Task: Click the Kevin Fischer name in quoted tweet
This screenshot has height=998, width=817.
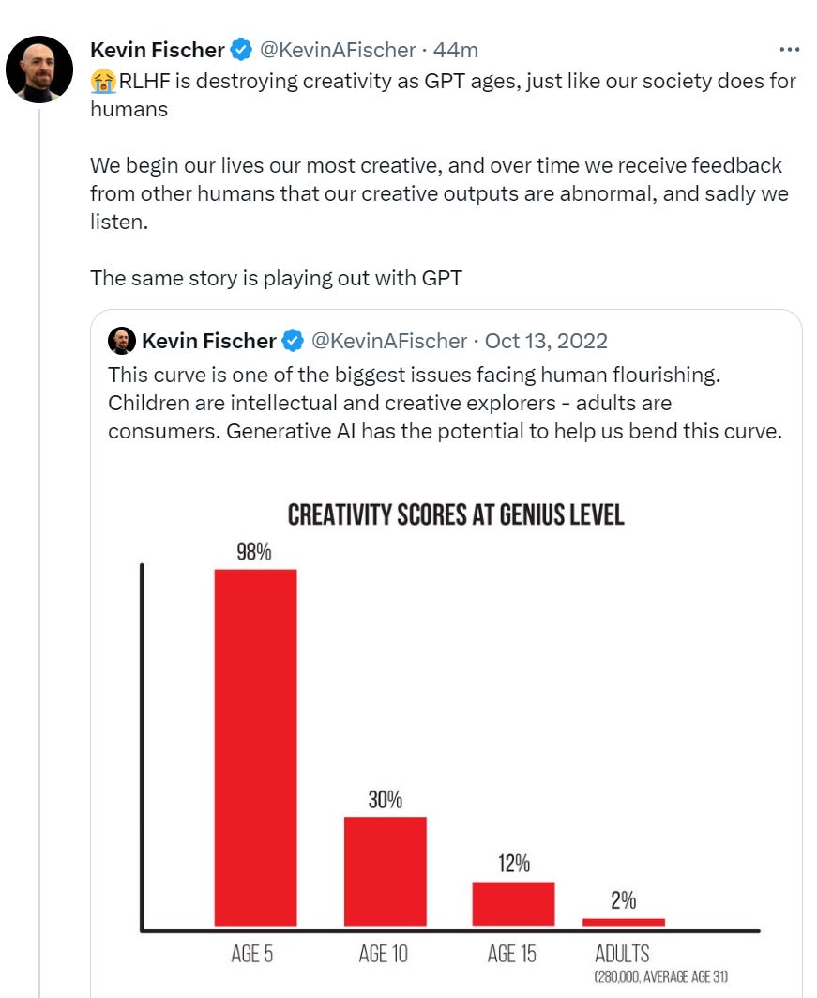Action: [x=208, y=341]
